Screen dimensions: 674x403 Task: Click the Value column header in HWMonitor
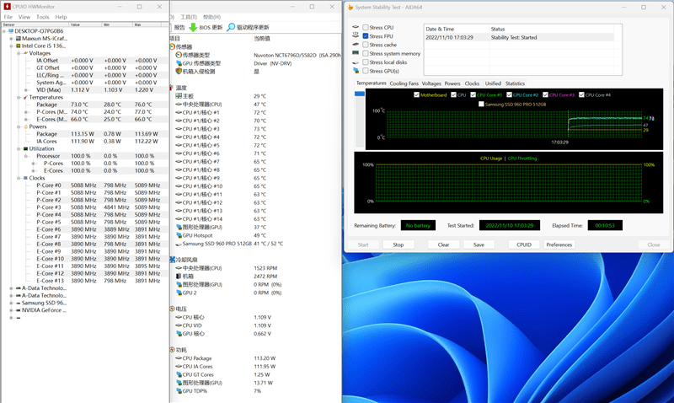click(x=85, y=24)
